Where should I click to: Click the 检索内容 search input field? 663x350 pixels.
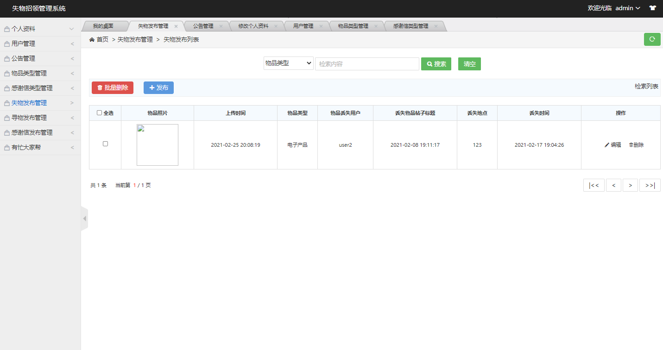(367, 64)
